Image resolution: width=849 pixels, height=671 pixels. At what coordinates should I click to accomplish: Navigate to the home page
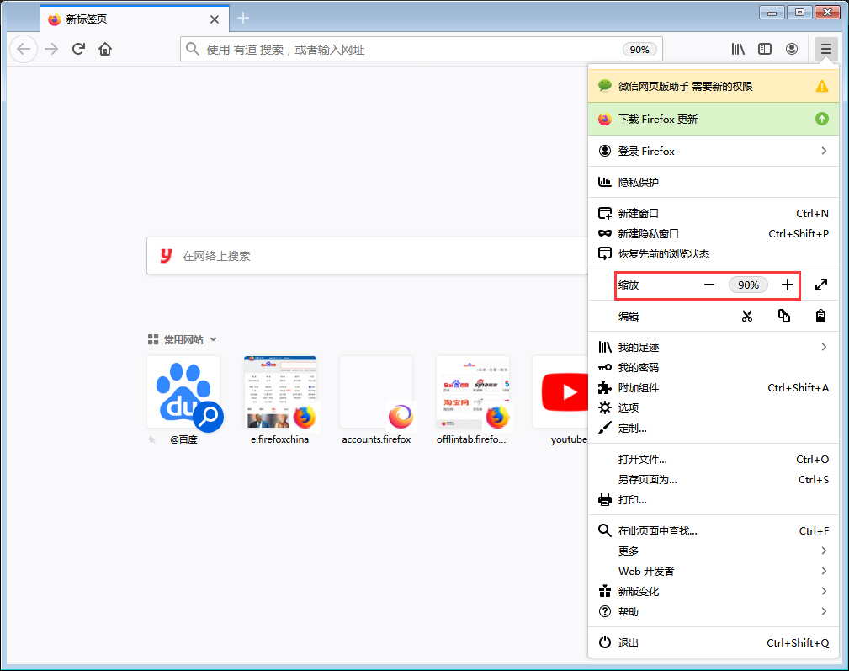point(104,49)
